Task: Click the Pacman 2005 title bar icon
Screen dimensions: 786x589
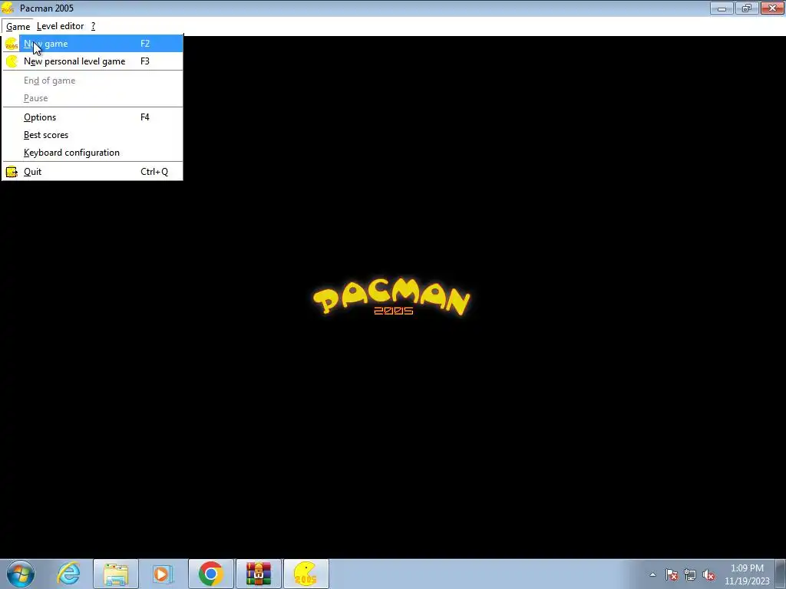Action: (x=8, y=8)
